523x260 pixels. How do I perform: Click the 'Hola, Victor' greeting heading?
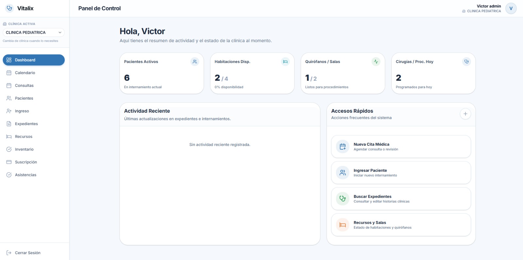click(142, 31)
